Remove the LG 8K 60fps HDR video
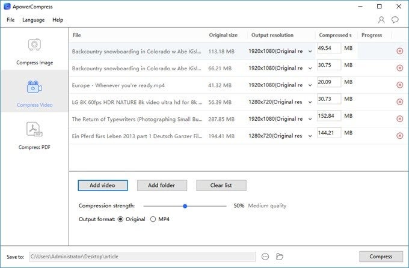The height and width of the screenshot is (268, 409). 400,102
